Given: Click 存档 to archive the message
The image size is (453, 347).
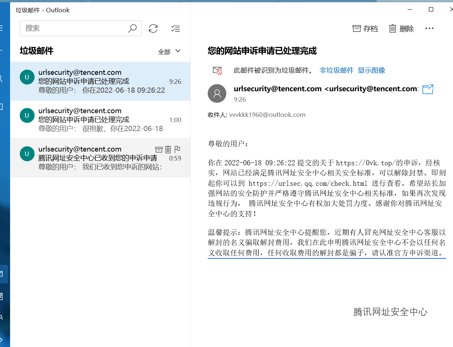Looking at the screenshot, I should point(365,28).
